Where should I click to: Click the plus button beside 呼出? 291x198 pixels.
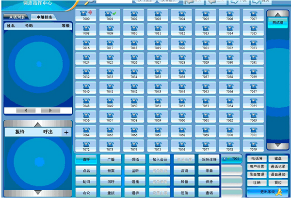[66, 132]
